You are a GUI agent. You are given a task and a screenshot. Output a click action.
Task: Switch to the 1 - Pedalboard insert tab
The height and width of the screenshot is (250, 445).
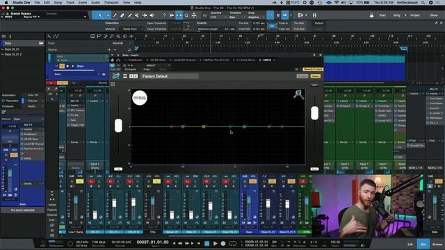[133, 60]
